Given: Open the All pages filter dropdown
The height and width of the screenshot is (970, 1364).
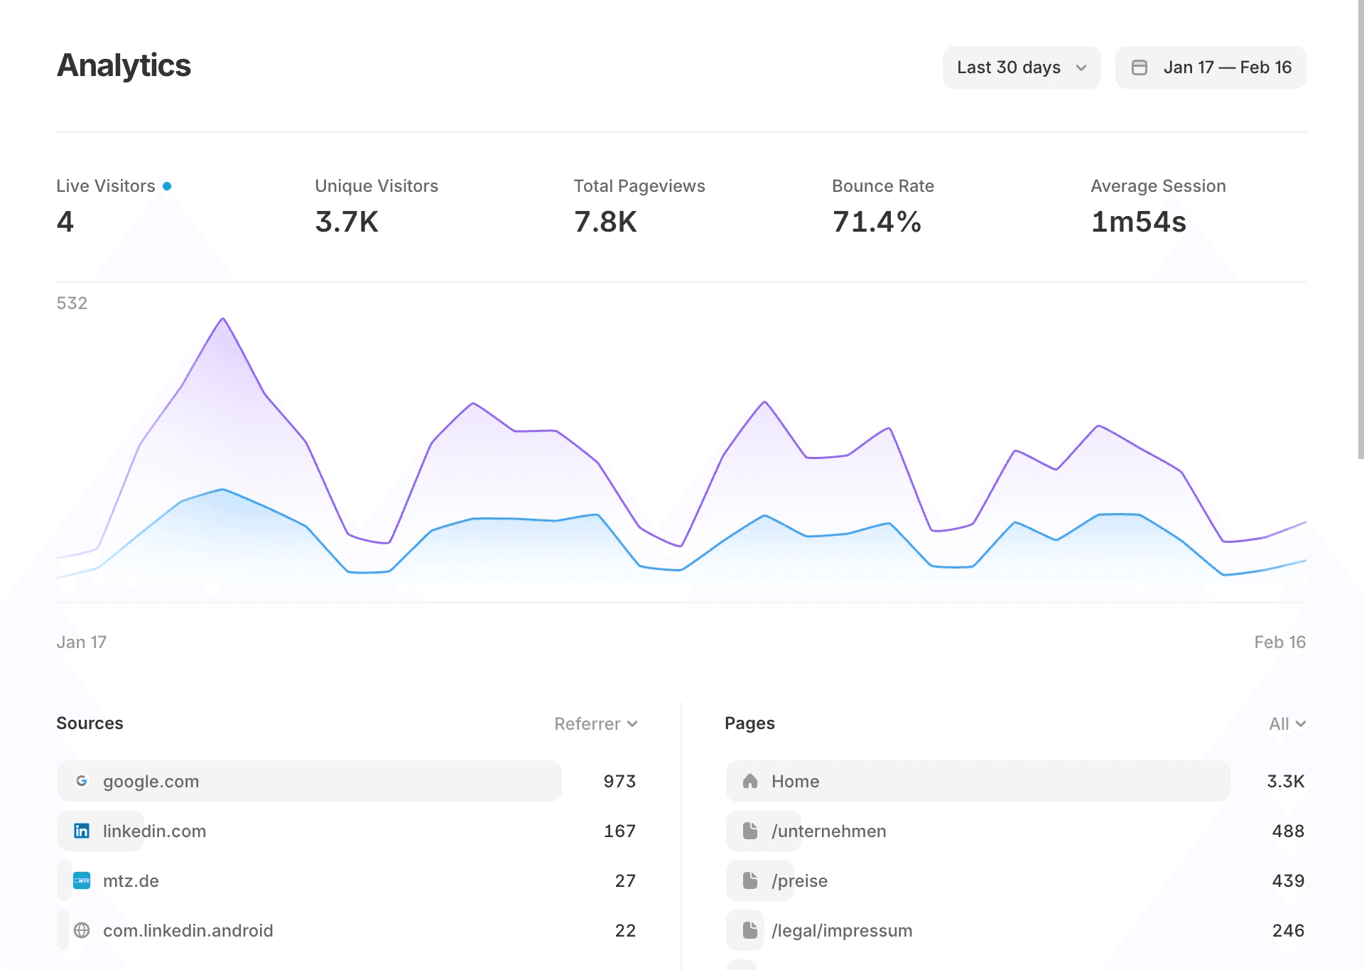Looking at the screenshot, I should tap(1287, 723).
